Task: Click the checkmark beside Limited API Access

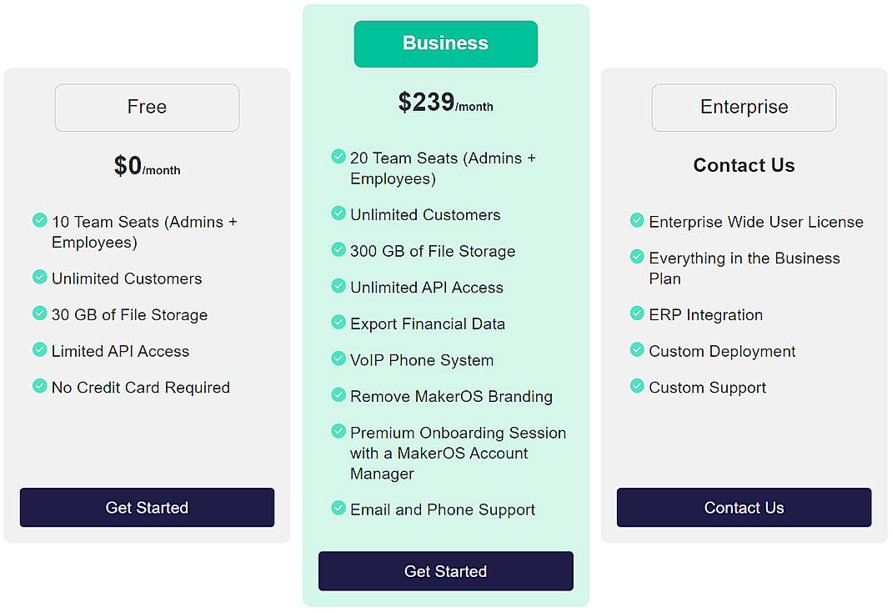Action: tap(39, 351)
